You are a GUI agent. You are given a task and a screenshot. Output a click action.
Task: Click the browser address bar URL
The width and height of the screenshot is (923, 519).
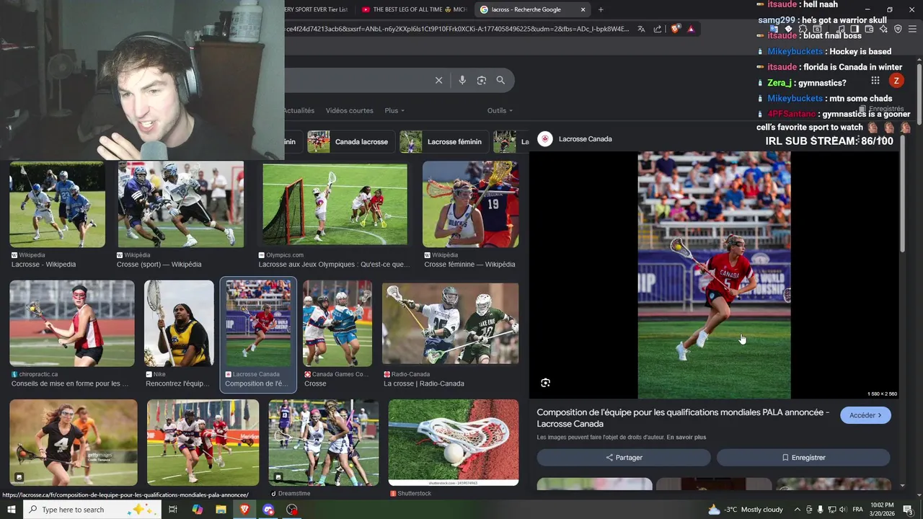pyautogui.click(x=458, y=29)
